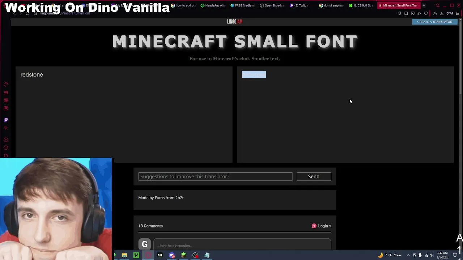Open the notepad icon in the taskbar
Viewport: 463px width, 260px height.
(x=207, y=255)
